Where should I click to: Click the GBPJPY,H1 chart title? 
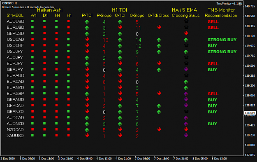click(9, 3)
